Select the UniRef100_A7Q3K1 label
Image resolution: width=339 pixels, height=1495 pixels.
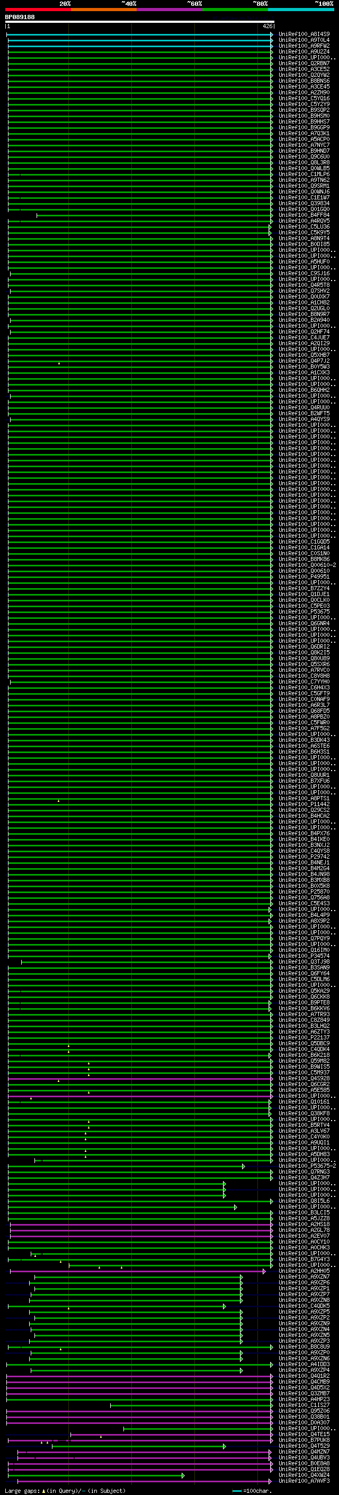click(304, 134)
